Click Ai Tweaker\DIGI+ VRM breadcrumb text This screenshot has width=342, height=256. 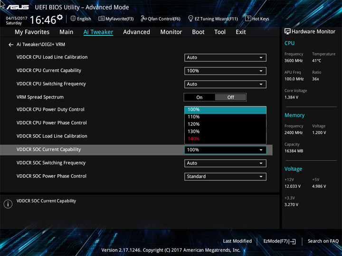tap(41, 45)
